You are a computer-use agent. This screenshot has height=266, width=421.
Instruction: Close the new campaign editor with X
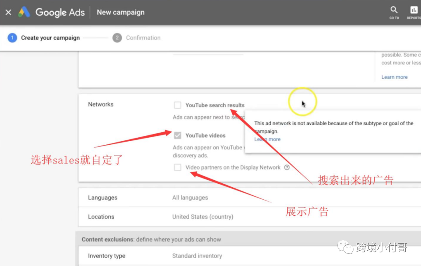coord(8,12)
